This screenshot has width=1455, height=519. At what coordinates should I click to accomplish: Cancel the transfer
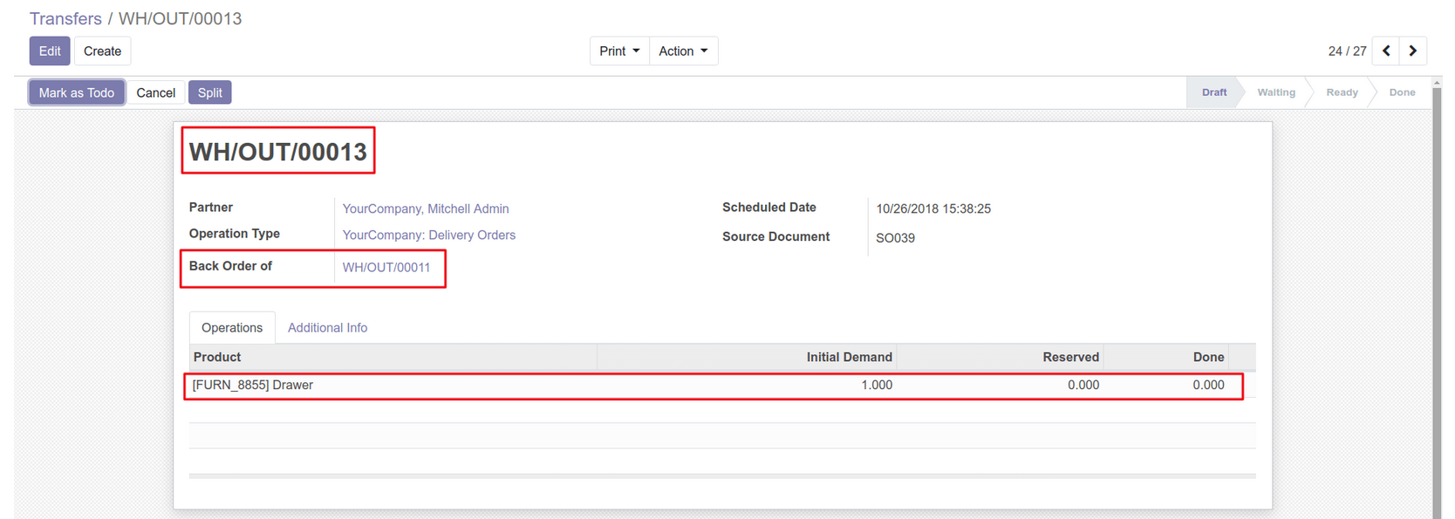[x=155, y=92]
